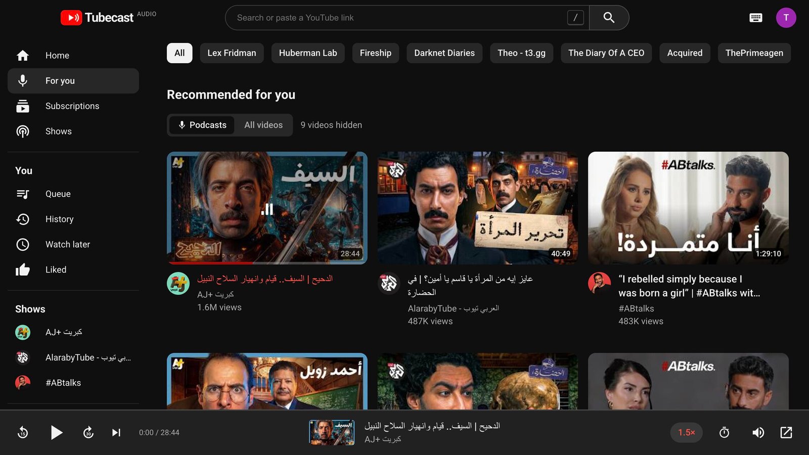Image resolution: width=809 pixels, height=455 pixels.
Task: Select the Lex Fridman chip
Action: point(232,53)
